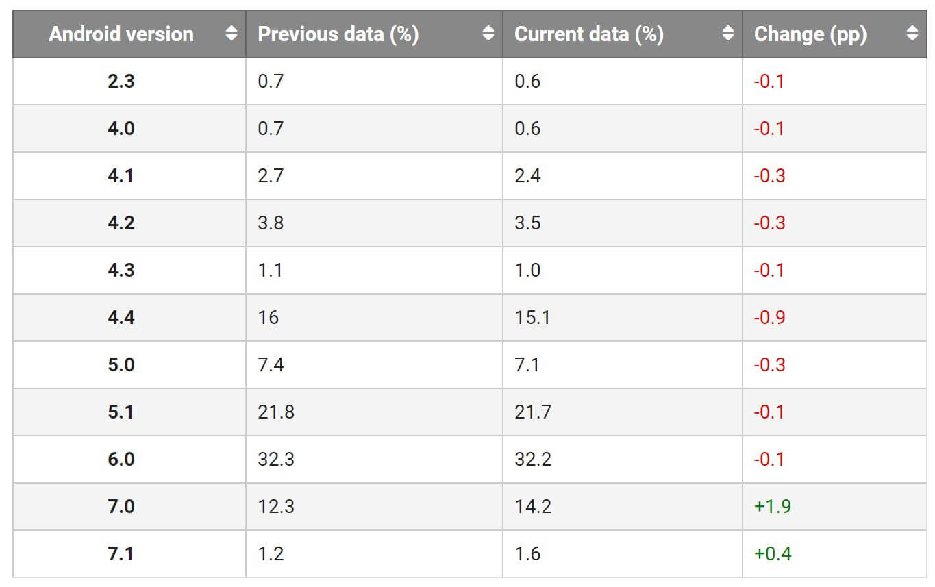
Task: Click the 7.0 version row label
Action: pos(121,506)
